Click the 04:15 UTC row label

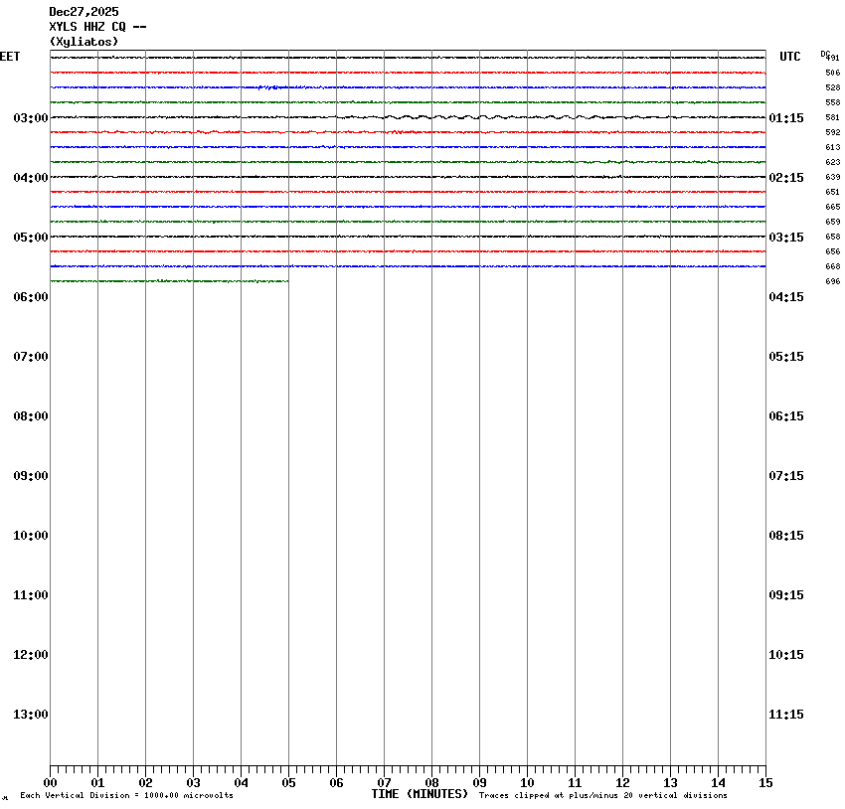coord(786,297)
